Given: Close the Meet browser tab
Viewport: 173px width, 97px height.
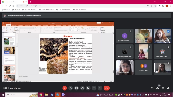Looking at the screenshot, I should pos(26,2).
